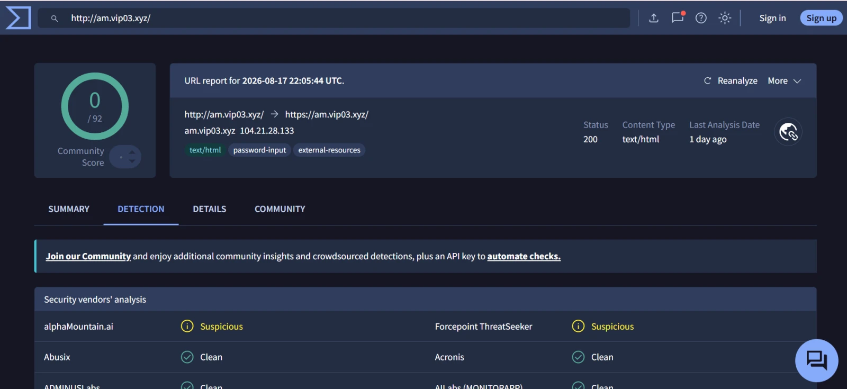Click the search magnifier icon
Screen dimensions: 847x389
pos(55,19)
